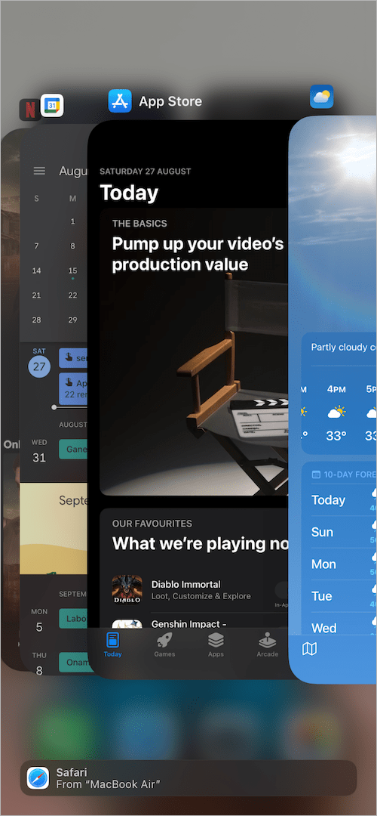Screen dimensions: 377x816
Task: Open the What we're playing now card
Action: tap(195, 568)
